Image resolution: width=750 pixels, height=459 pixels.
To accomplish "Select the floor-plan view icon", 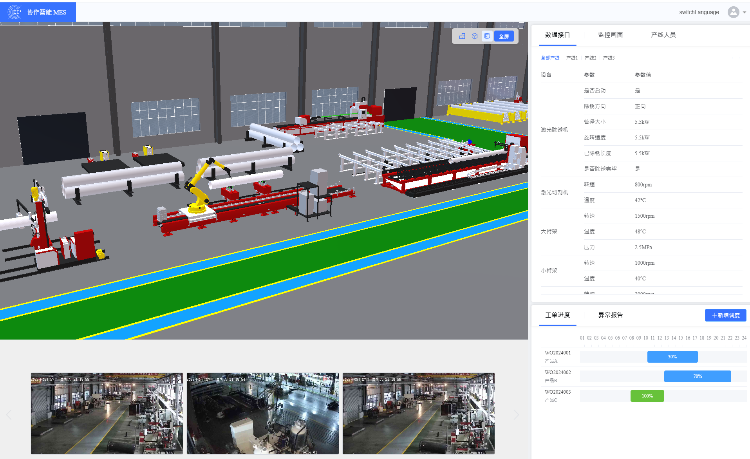I will pyautogui.click(x=462, y=36).
